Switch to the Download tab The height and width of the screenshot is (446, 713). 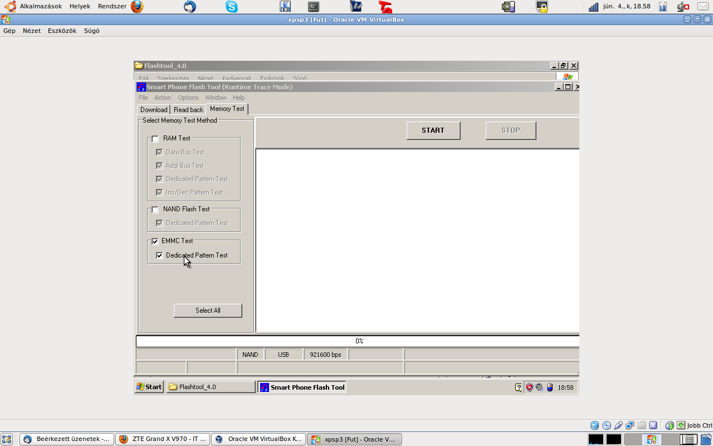coord(154,110)
